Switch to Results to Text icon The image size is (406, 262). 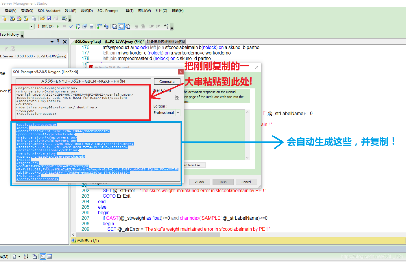115,26
